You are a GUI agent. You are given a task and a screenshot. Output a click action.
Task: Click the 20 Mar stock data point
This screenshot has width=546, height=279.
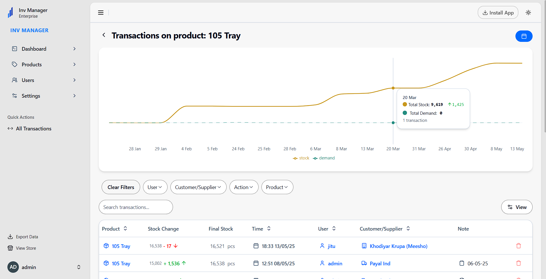[x=393, y=88]
